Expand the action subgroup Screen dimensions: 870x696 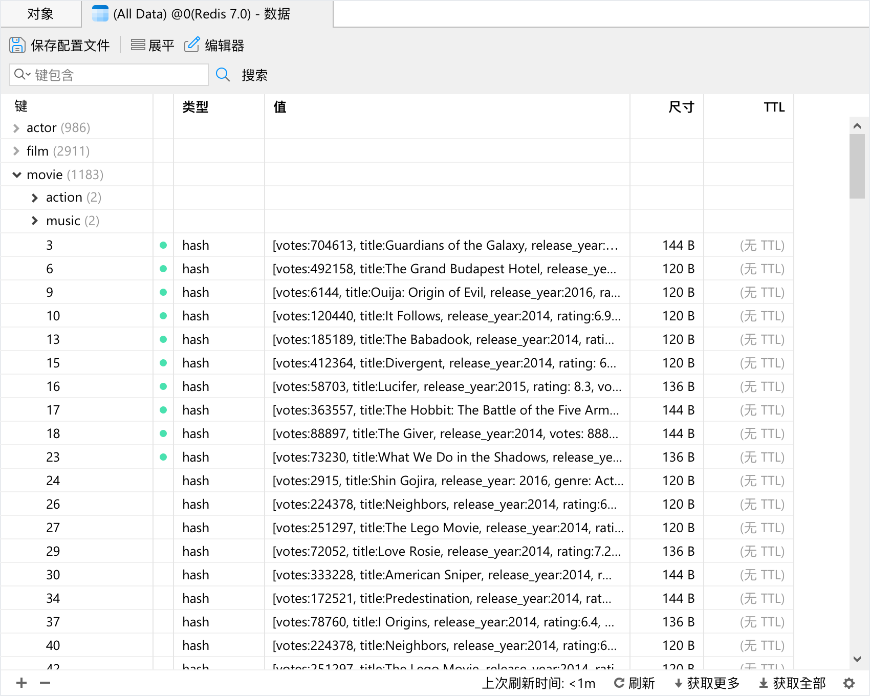[x=35, y=198]
